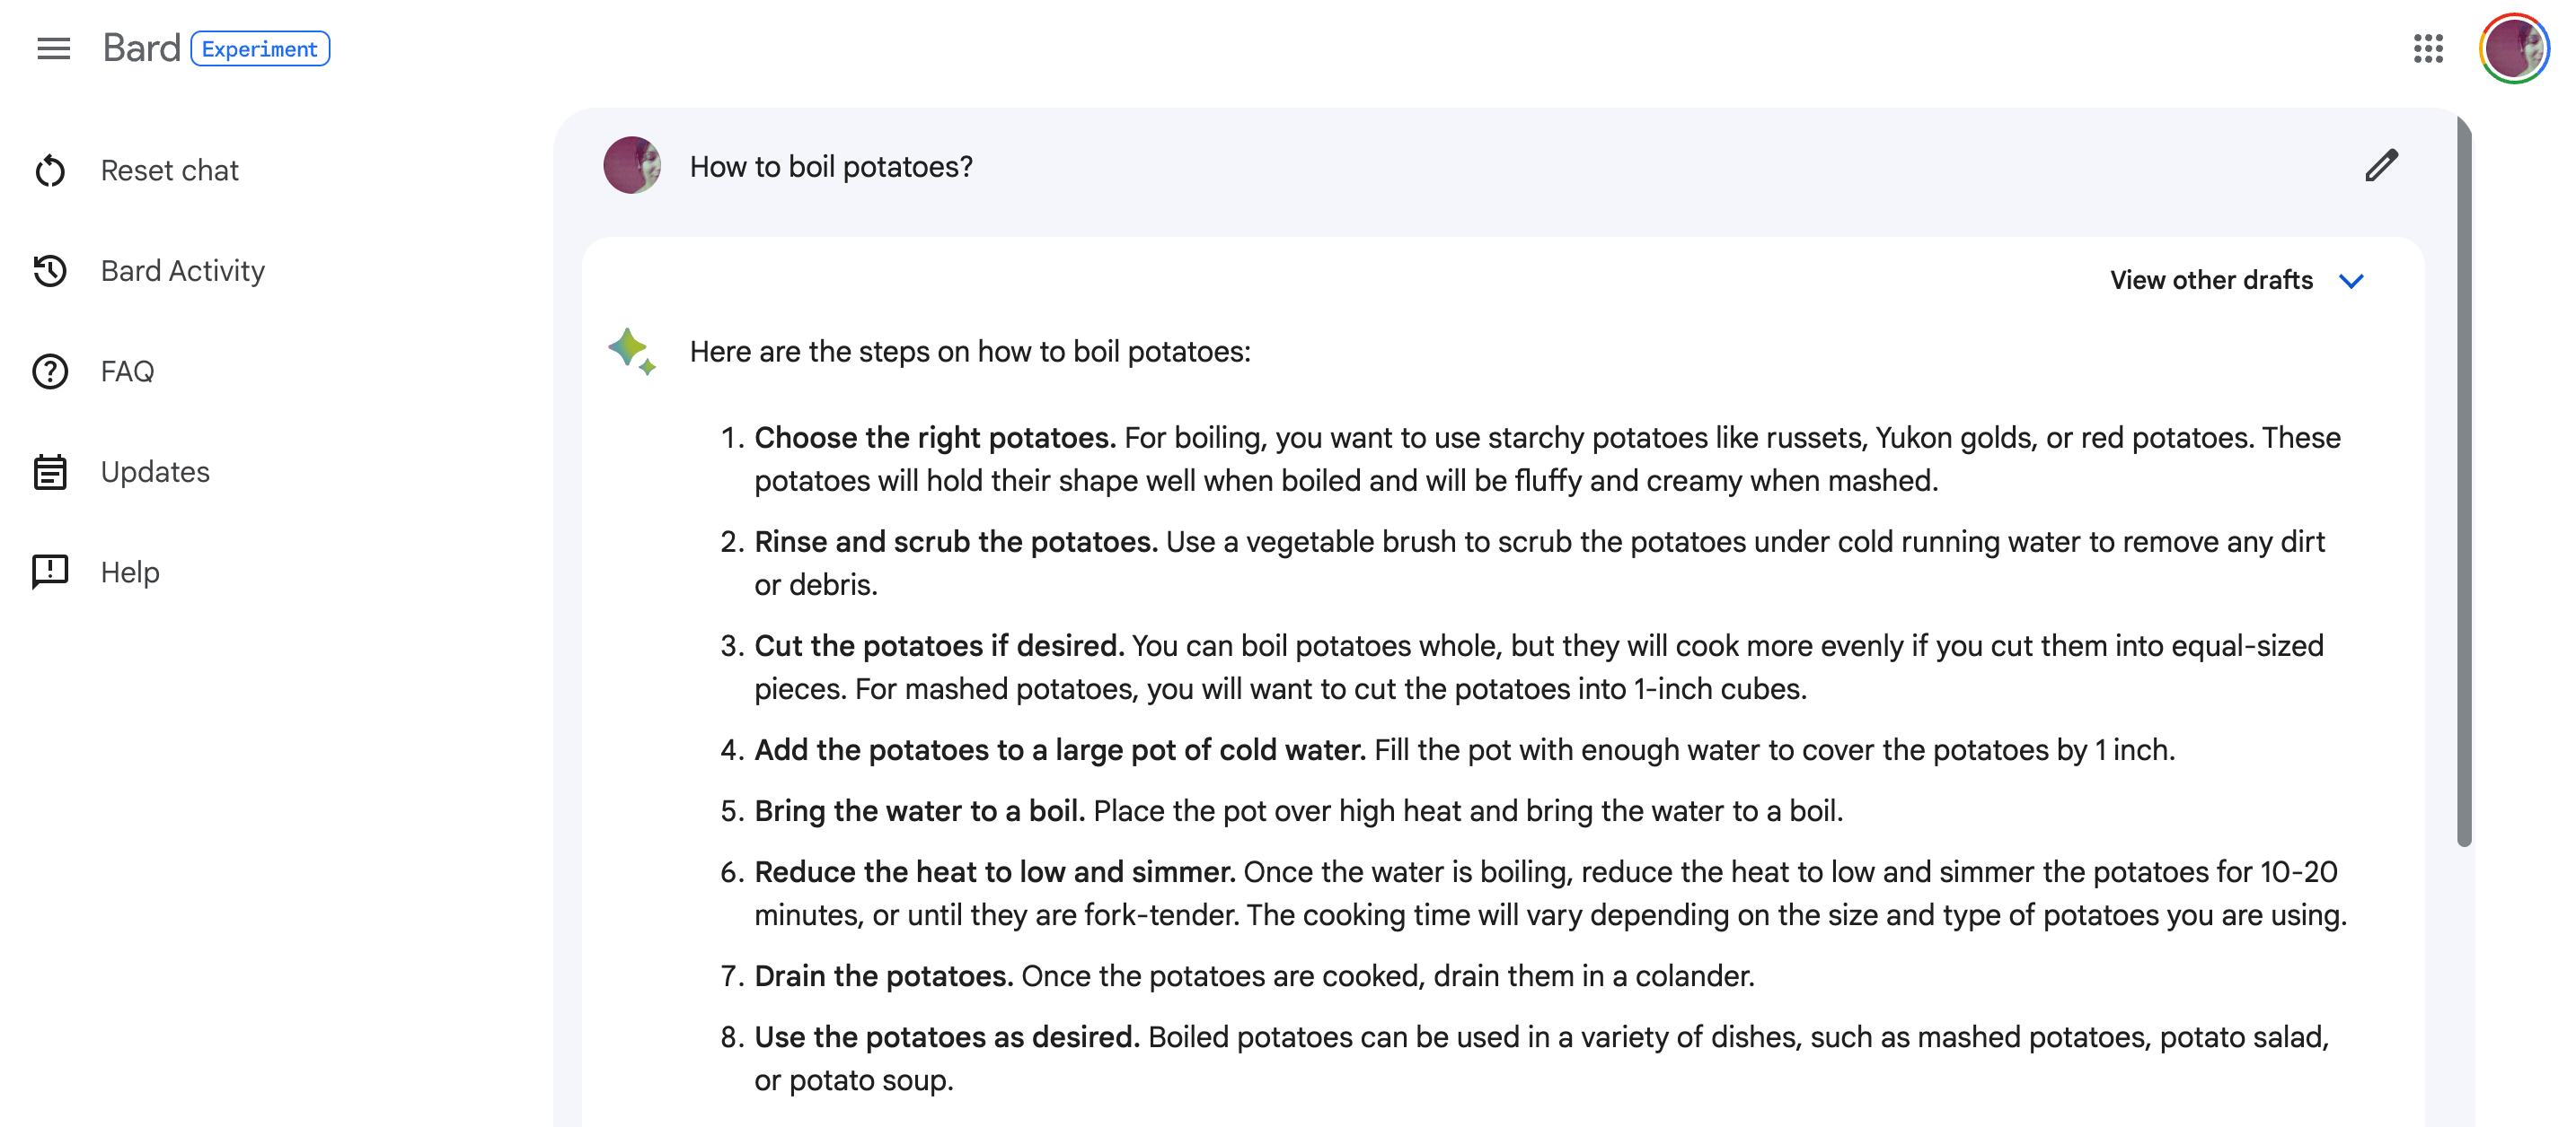Click the Experiment badge next to Bard
Screen dimensions: 2576x1127
point(260,49)
